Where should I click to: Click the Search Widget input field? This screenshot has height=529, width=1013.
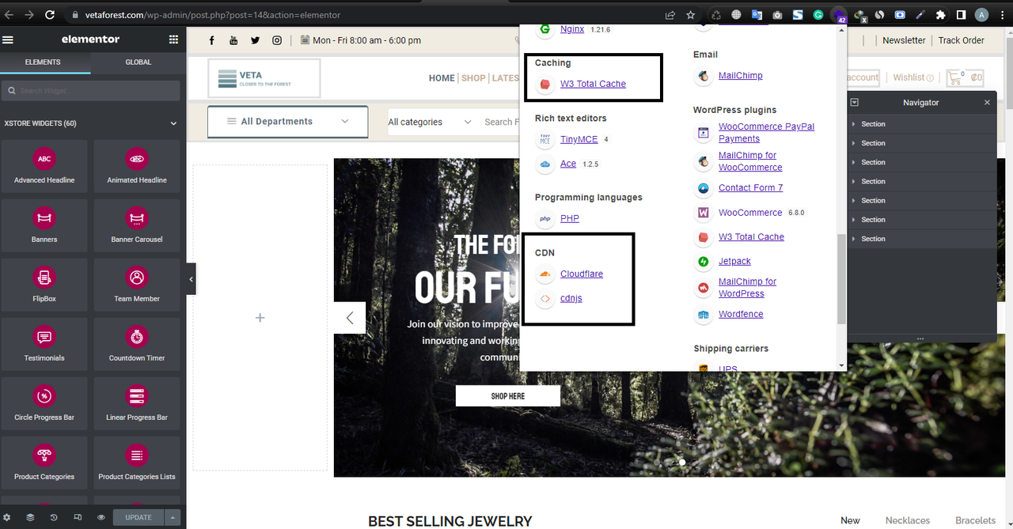[91, 91]
